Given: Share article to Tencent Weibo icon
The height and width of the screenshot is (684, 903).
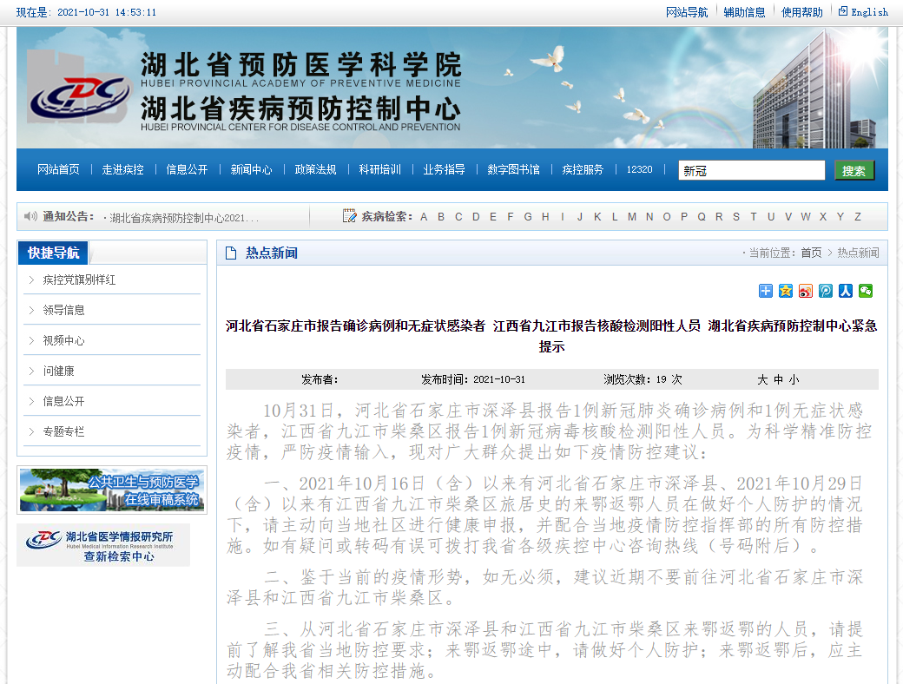Looking at the screenshot, I should (825, 291).
